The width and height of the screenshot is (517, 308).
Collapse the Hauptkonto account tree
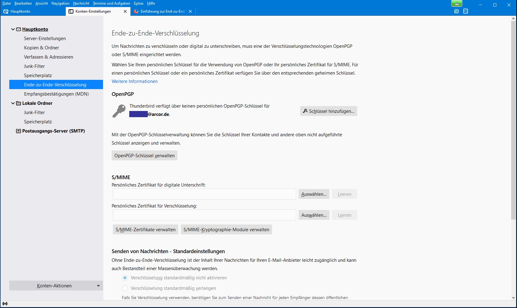[x=13, y=29]
